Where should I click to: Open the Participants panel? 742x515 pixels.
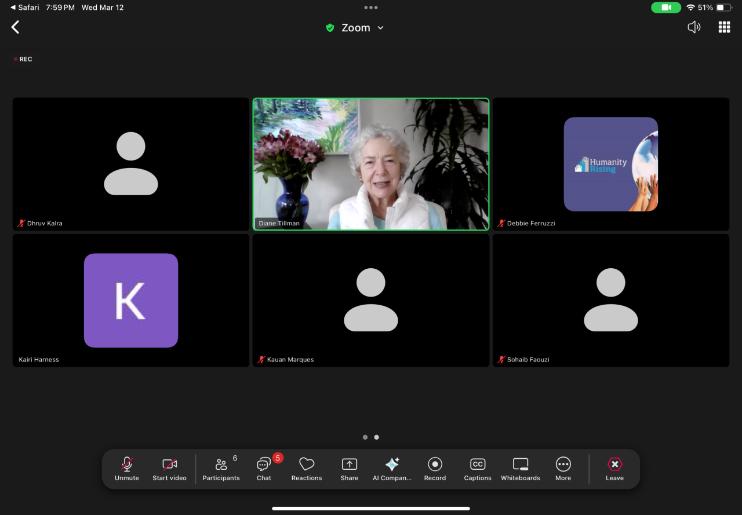pos(221,468)
